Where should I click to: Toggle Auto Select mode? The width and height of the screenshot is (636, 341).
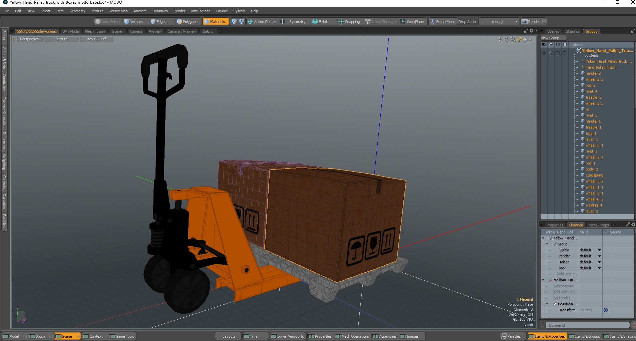pyautogui.click(x=107, y=22)
